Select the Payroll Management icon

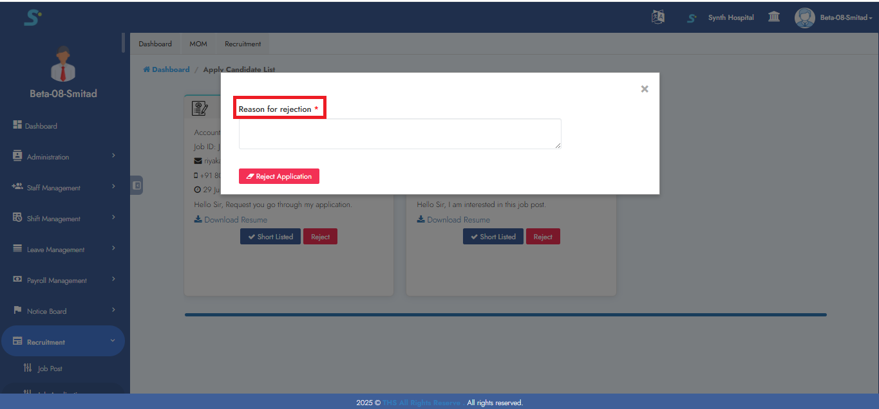(17, 280)
